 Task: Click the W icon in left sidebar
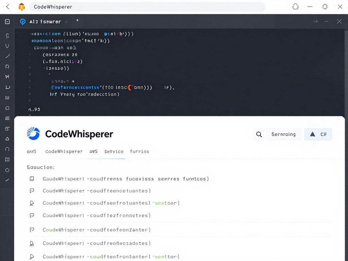pyautogui.click(x=7, y=76)
